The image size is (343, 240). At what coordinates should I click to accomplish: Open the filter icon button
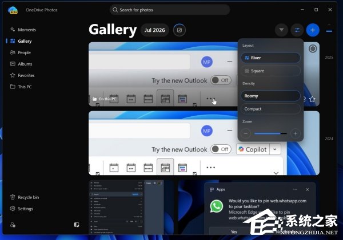(281, 30)
